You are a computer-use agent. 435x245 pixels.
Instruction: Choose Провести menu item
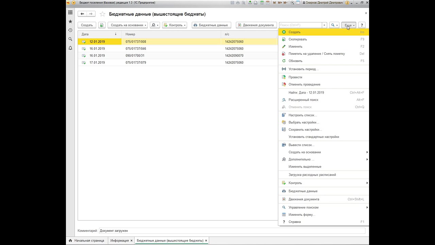[x=323, y=77]
